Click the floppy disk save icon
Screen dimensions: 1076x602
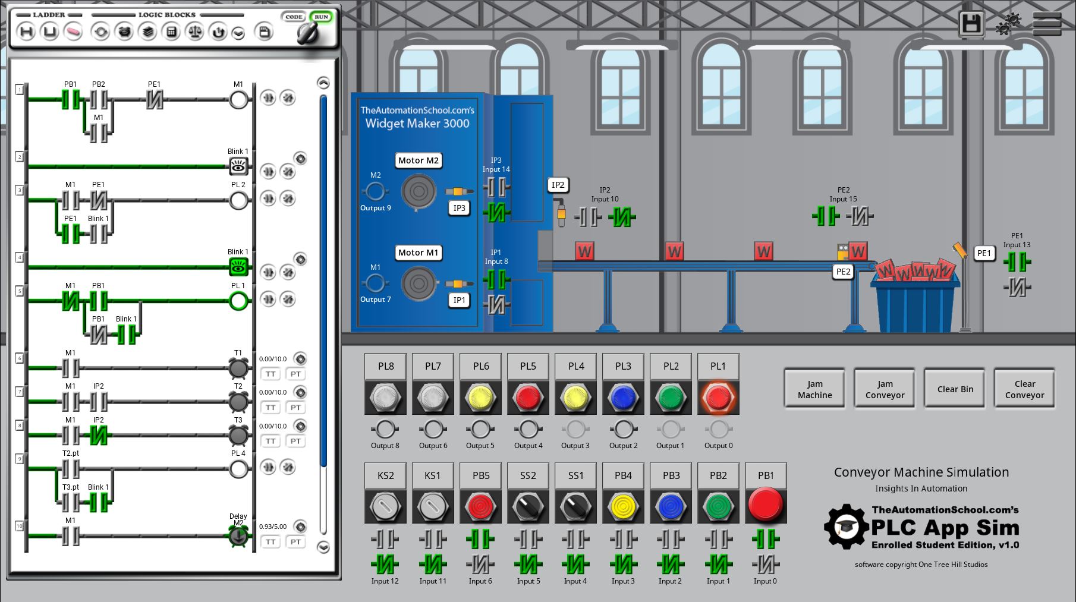pos(971,24)
